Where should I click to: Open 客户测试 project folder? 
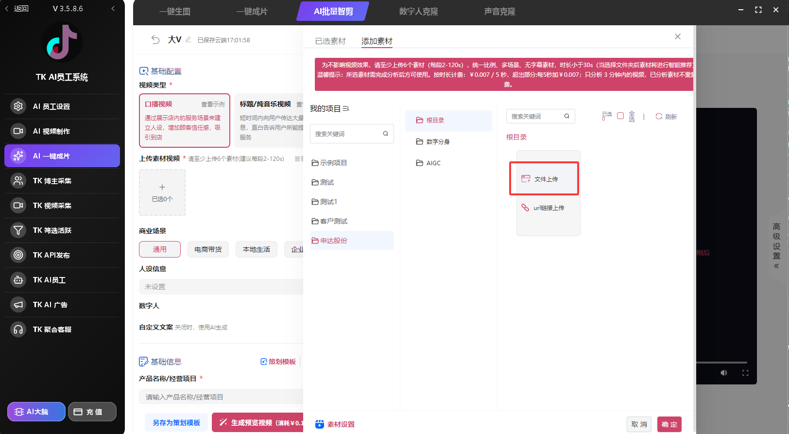[x=352, y=221]
